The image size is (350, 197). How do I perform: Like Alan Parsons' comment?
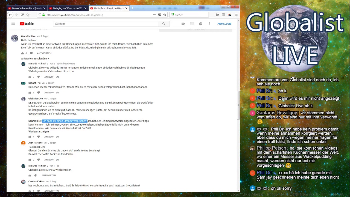pyautogui.click(x=30, y=160)
